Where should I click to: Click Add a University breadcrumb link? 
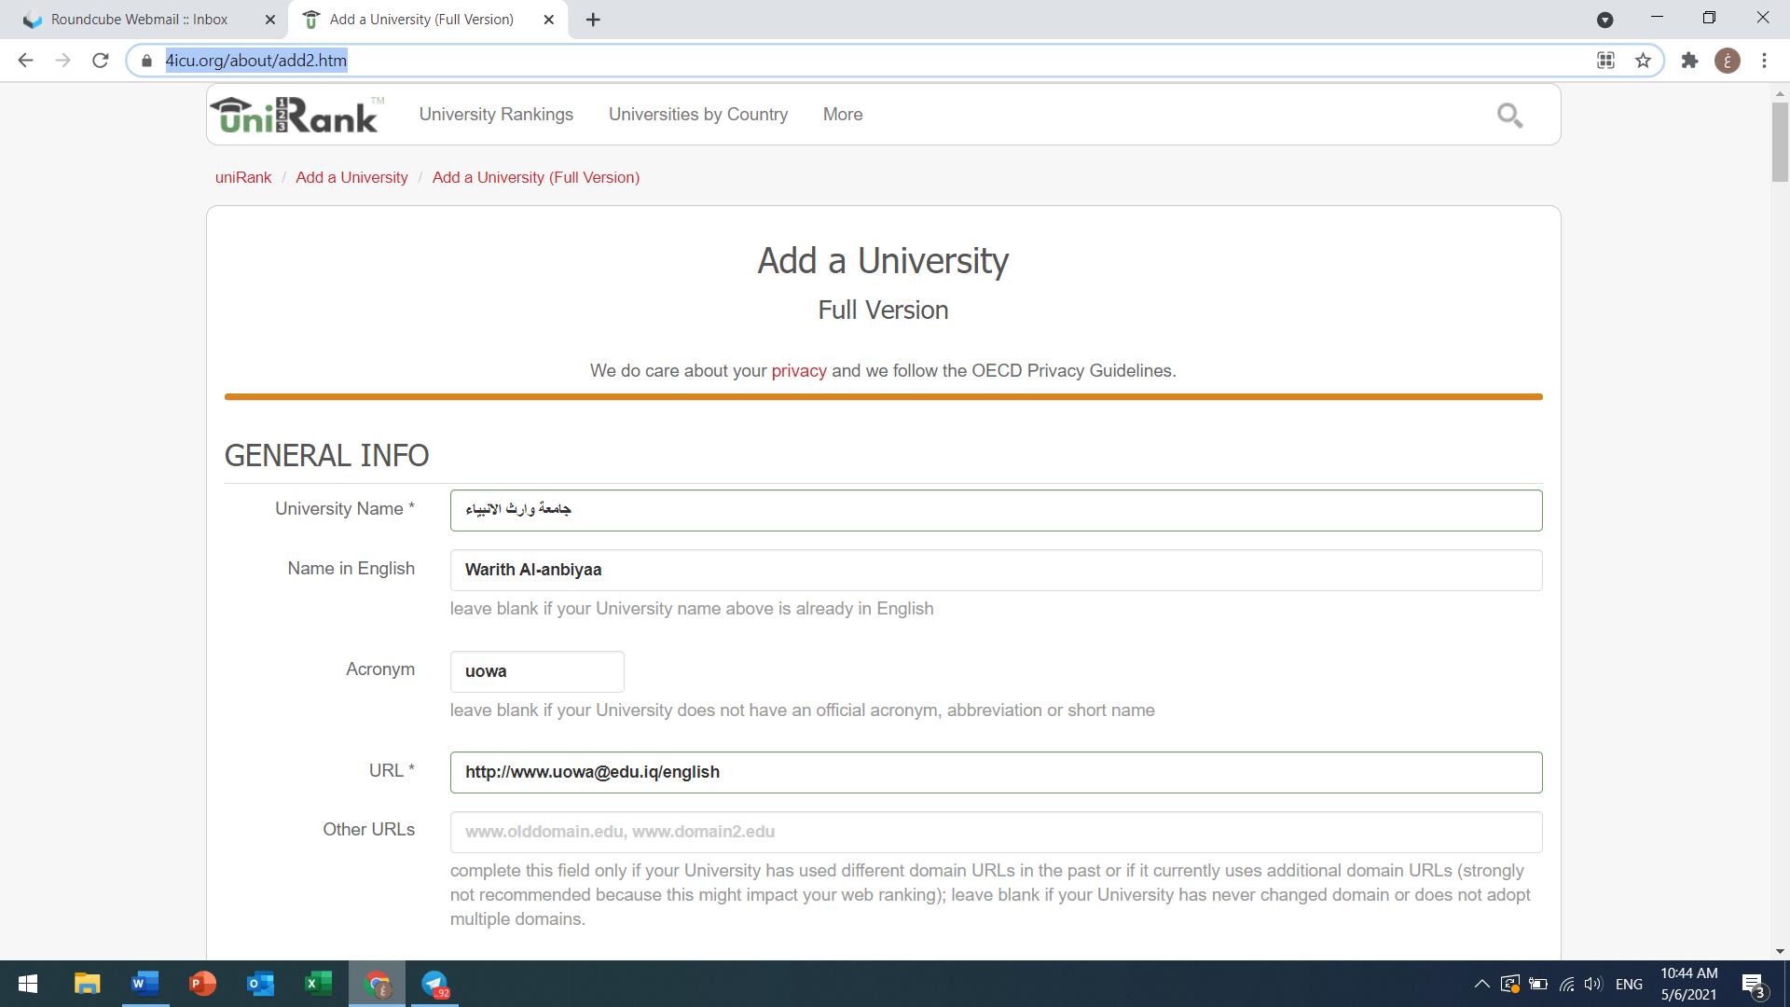[x=351, y=177]
